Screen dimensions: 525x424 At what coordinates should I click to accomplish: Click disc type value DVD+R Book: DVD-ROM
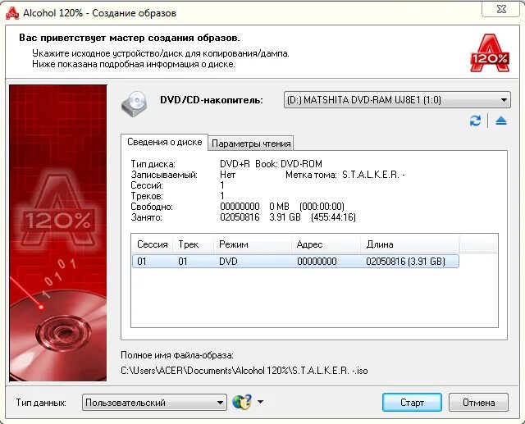(271, 164)
